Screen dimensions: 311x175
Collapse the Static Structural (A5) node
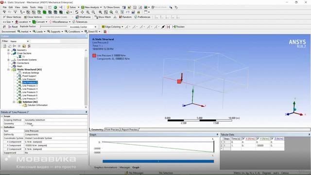pyautogui.click(x=8, y=70)
